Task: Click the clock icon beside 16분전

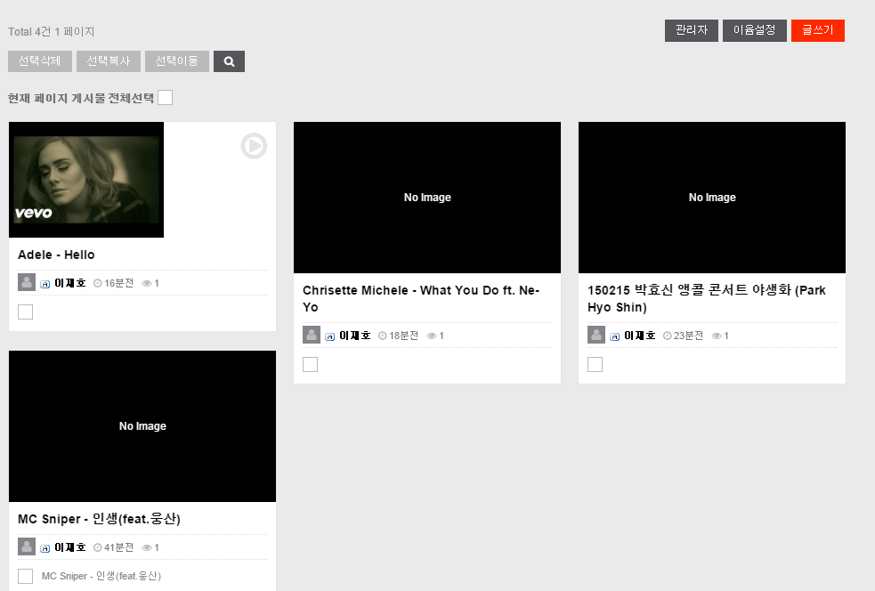Action: point(98,284)
